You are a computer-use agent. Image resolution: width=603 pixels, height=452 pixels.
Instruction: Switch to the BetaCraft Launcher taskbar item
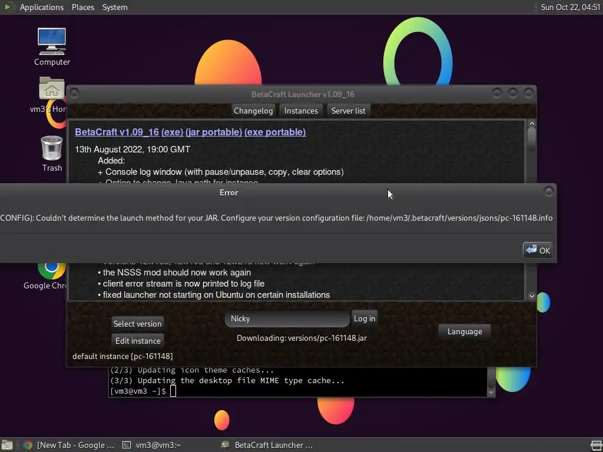tap(268, 445)
